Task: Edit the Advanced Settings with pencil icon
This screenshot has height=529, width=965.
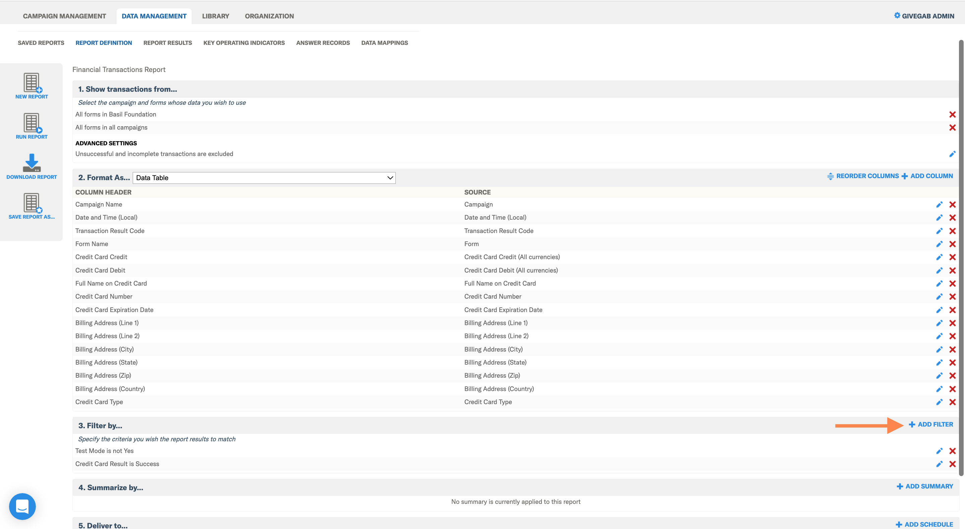Action: pyautogui.click(x=952, y=154)
